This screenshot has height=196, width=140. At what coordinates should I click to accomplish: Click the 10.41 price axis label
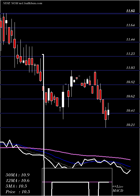click(x=130, y=111)
